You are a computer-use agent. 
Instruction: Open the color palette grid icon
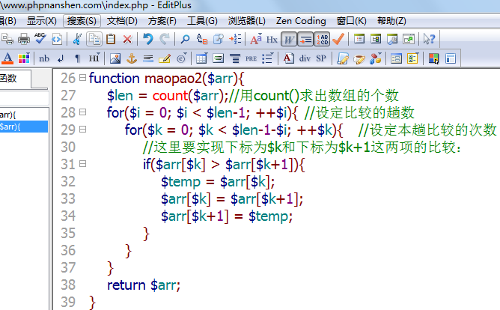click(x=24, y=58)
